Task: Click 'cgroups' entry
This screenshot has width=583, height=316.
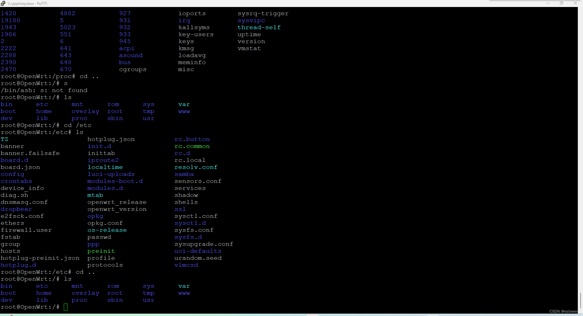Action: click(x=133, y=69)
